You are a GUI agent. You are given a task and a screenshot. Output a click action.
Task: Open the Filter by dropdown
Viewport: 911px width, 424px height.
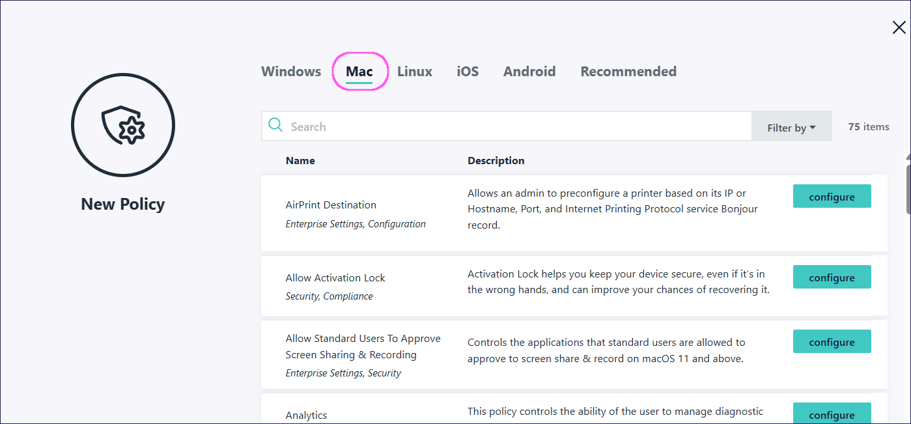tap(791, 128)
